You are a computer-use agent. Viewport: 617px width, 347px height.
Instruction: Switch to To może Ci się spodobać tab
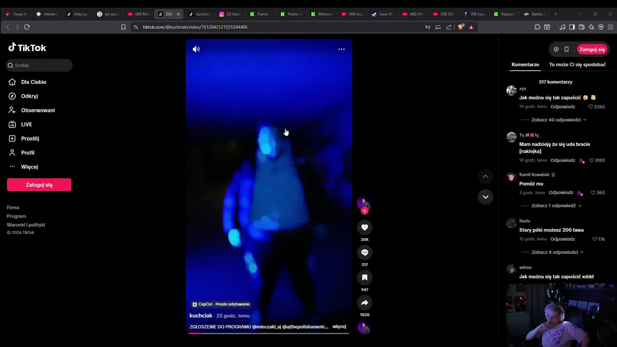577,65
